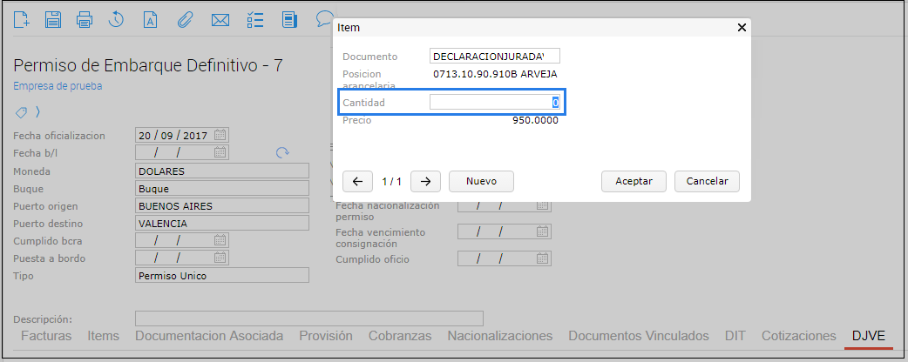
Task: Click the history clock icon
Action: coord(116,18)
